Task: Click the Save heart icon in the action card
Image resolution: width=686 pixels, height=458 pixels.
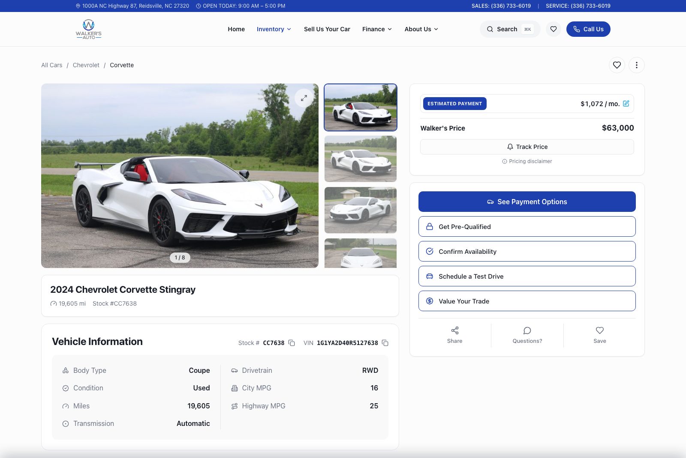Action: pyautogui.click(x=600, y=330)
